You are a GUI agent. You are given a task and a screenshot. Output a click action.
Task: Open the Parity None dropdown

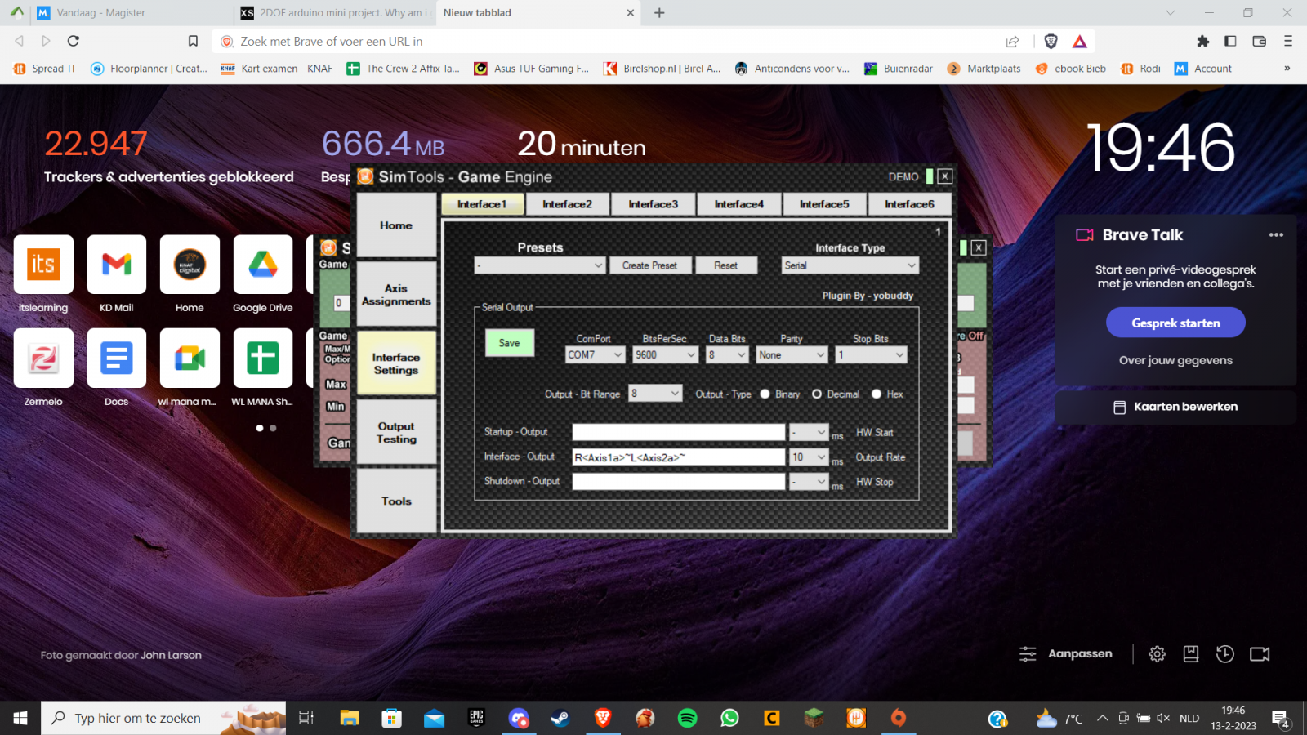pos(792,354)
